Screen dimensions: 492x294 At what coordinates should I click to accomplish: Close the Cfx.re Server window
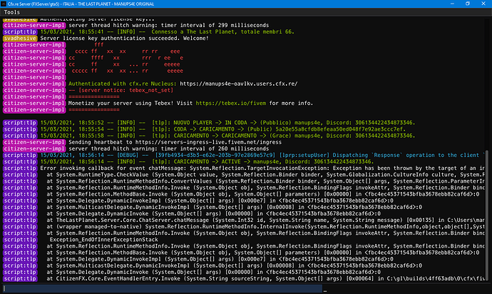tap(483, 4)
